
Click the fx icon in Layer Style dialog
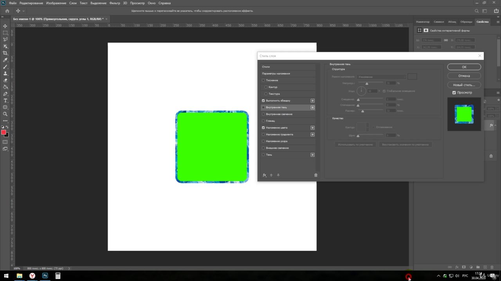tap(265, 175)
